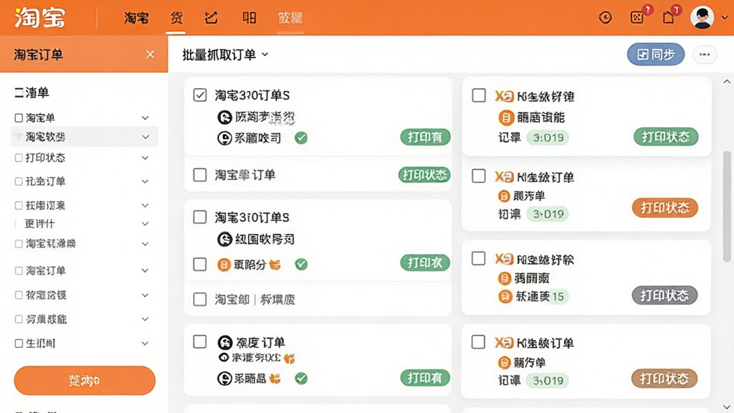Select the dimmed tab in the top navigation
Screen dimensions: 734x413
[290, 18]
